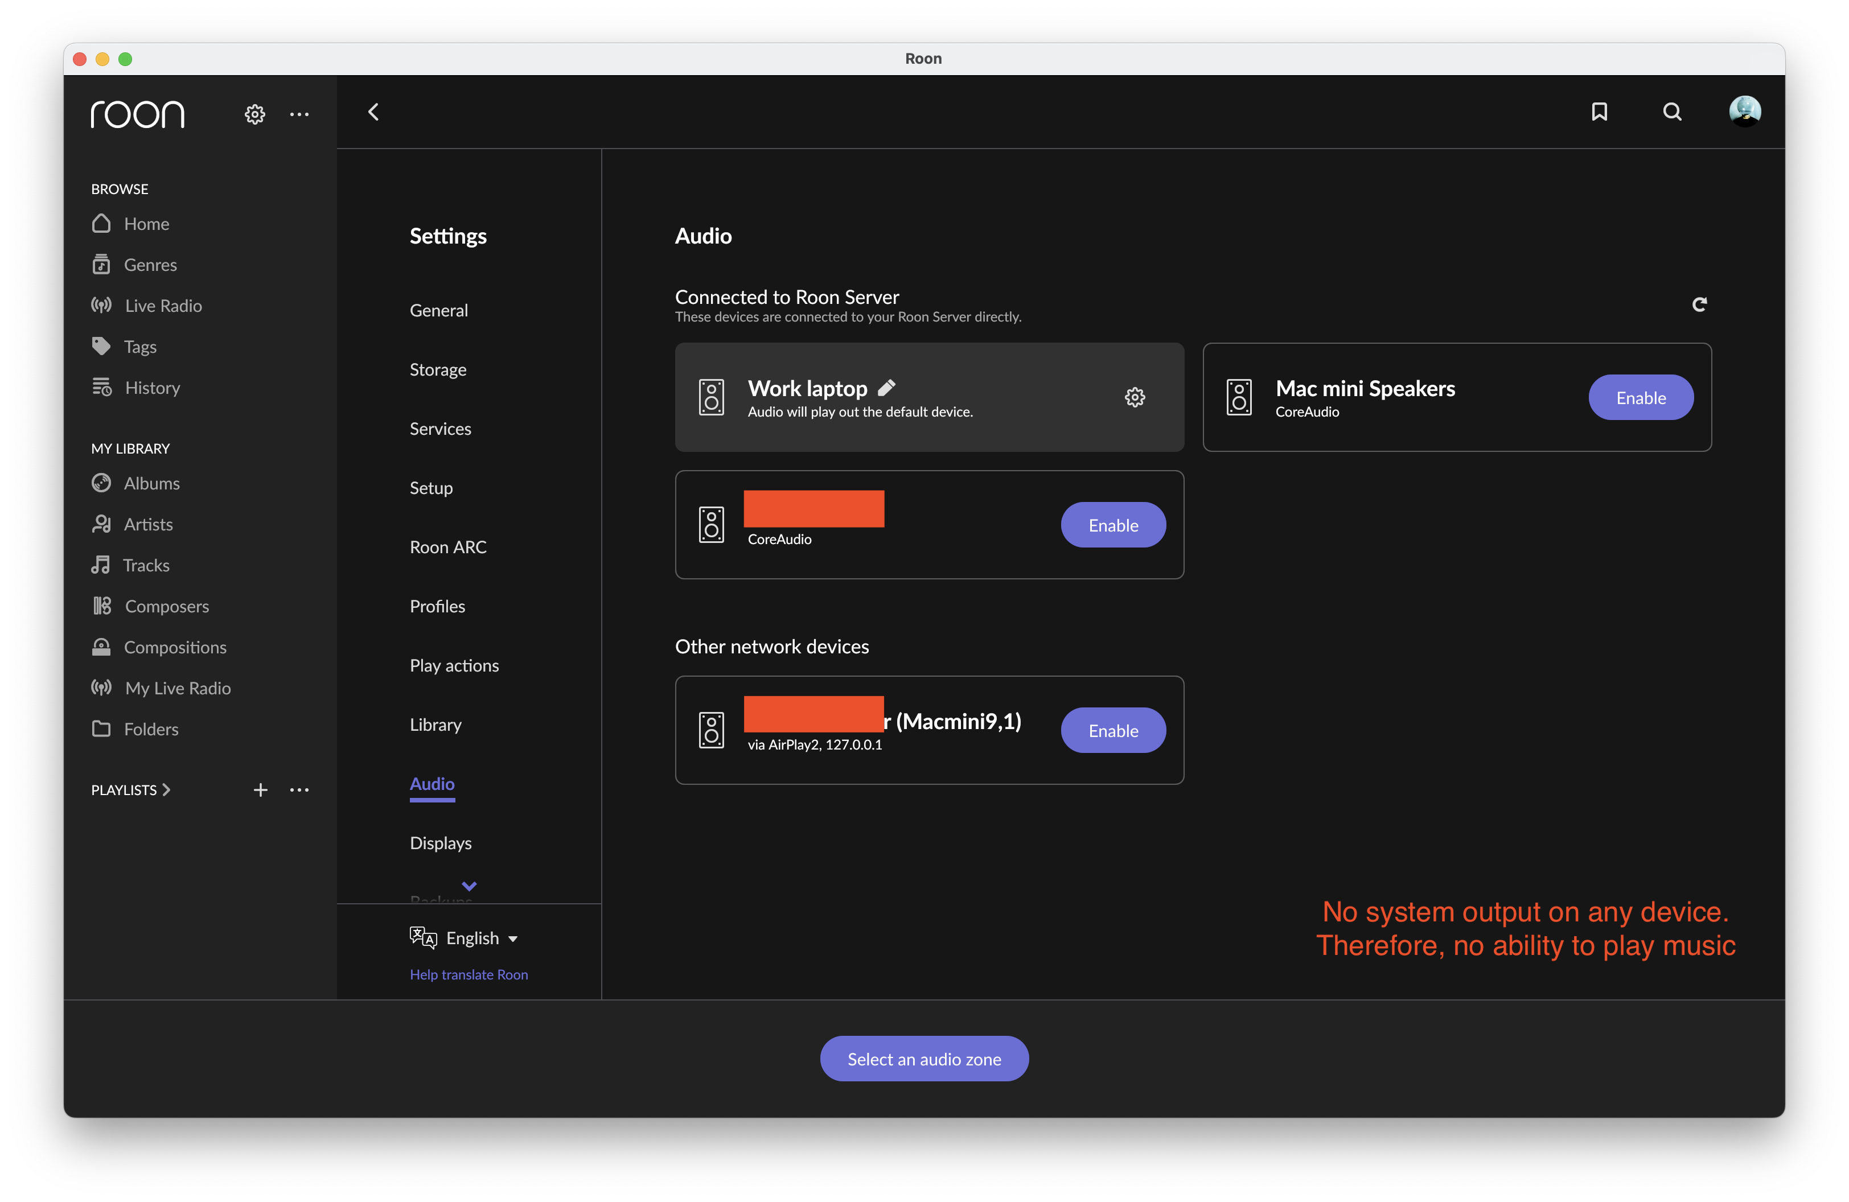Screen dimensions: 1849x1202
Task: Click the via AirPlay2, 127.0.0.1 text
Action: click(815, 744)
